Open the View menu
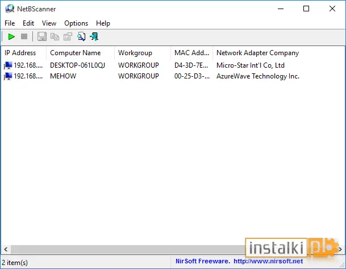346x269 pixels. [x=49, y=23]
